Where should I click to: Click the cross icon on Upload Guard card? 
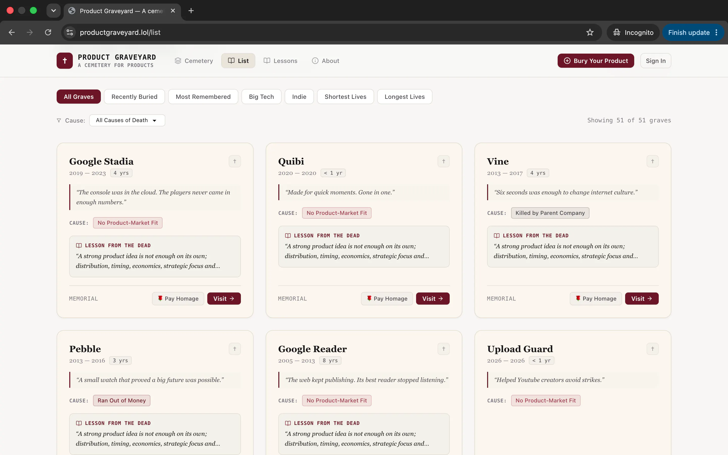pos(652,349)
